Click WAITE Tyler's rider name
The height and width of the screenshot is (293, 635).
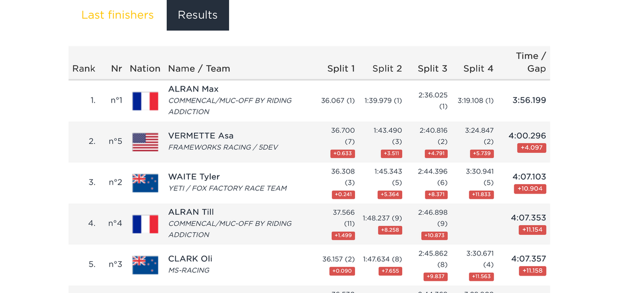click(x=194, y=177)
